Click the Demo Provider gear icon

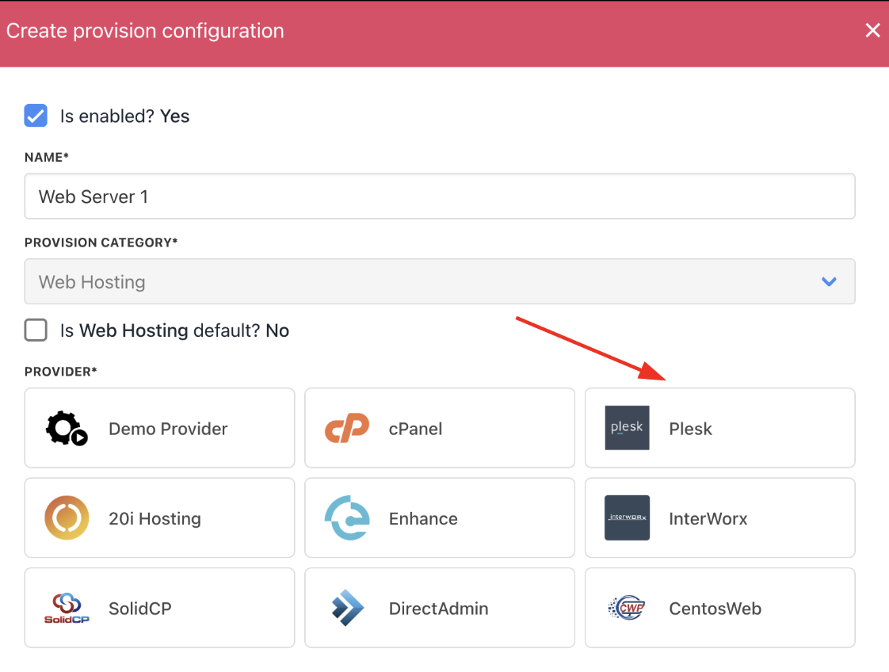point(67,428)
